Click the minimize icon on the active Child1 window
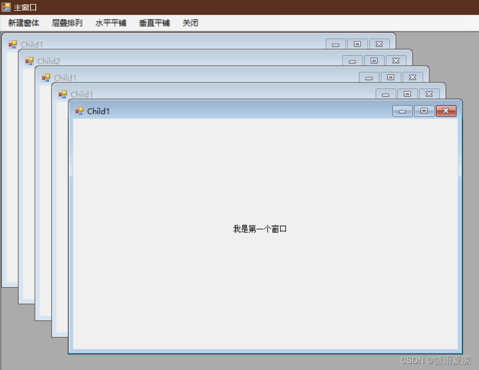The width and height of the screenshot is (479, 370). [402, 111]
